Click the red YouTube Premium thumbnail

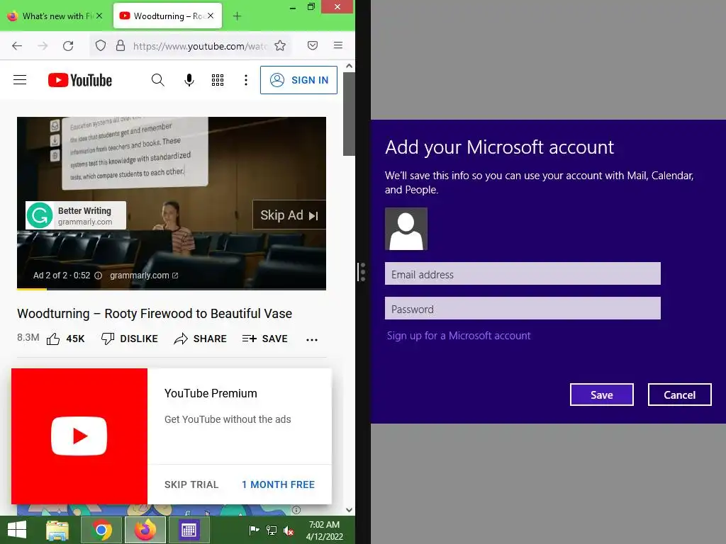click(79, 436)
